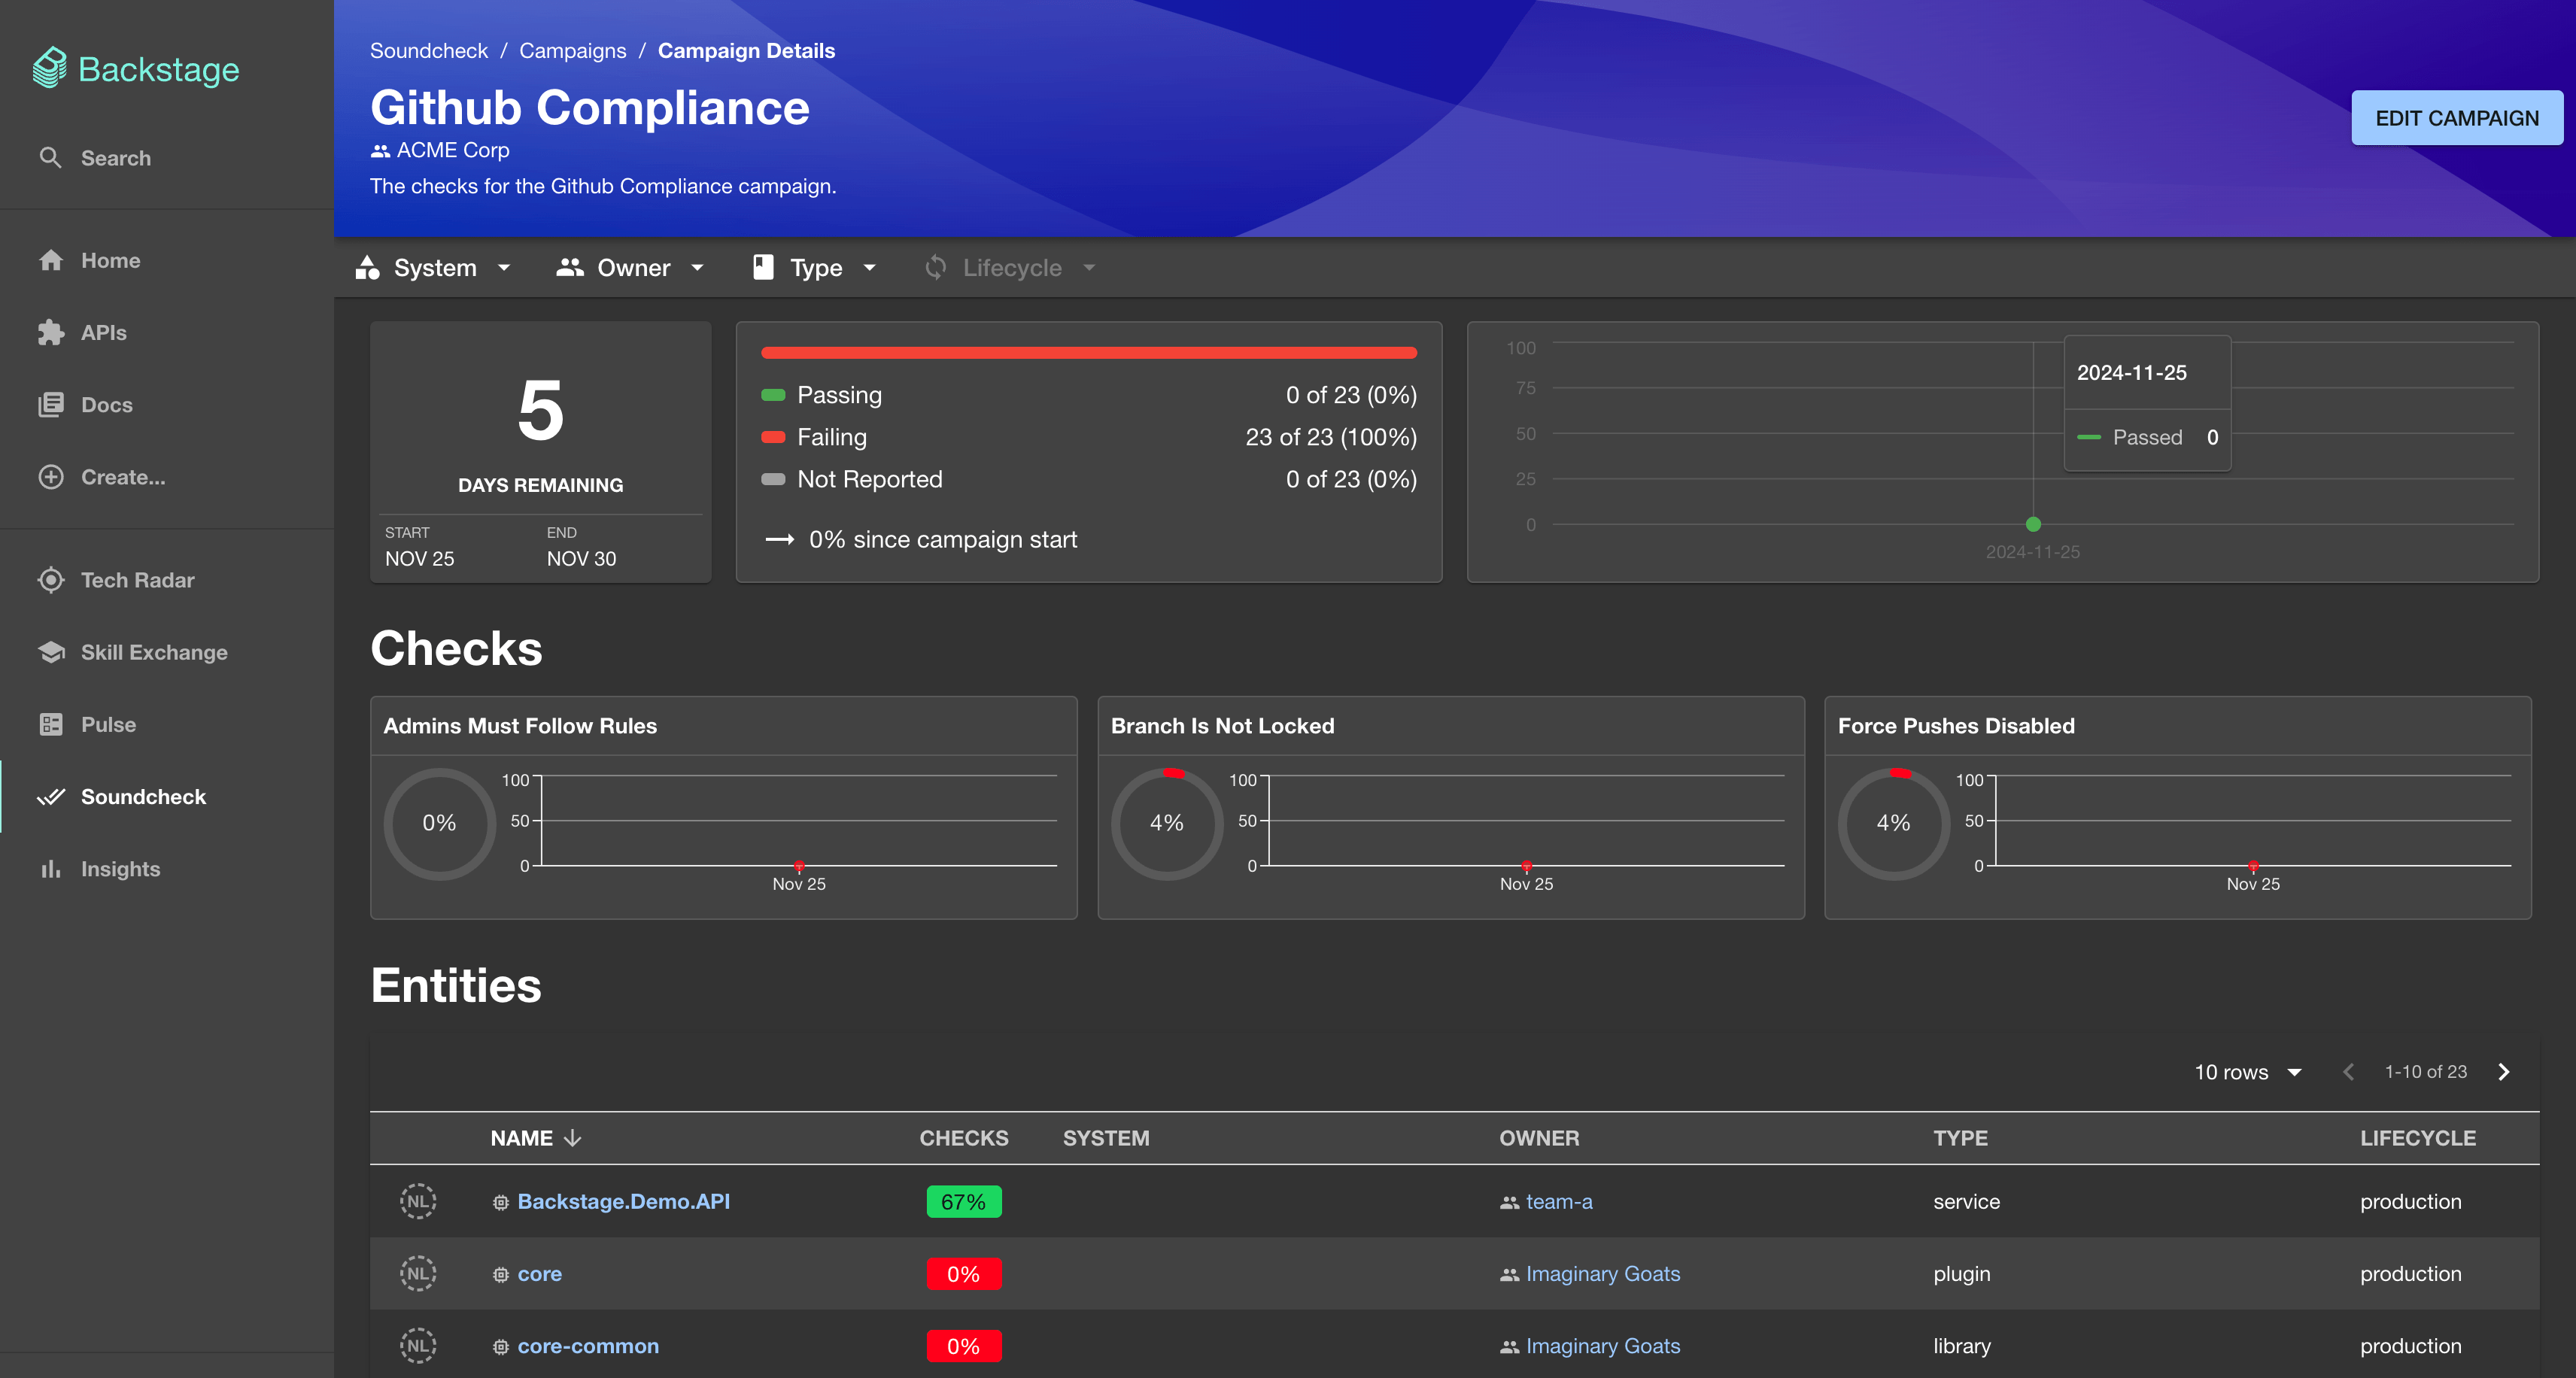Click the System filter shapes icon
The image size is (2576, 1378).
pos(368,267)
